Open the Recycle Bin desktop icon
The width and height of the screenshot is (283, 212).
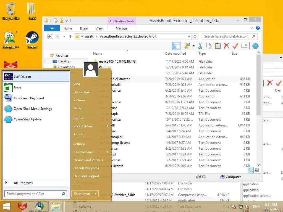click(11, 11)
